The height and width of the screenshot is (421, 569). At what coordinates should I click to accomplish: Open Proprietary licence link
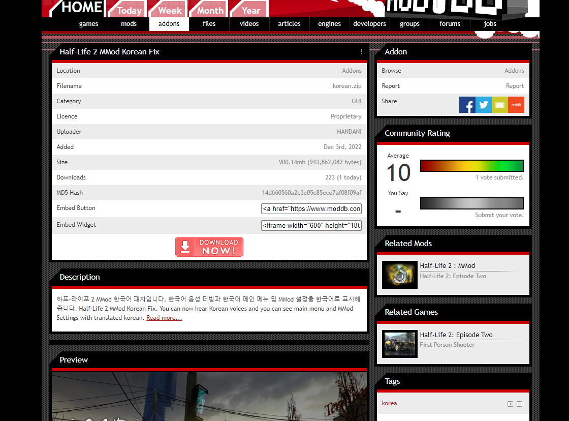coord(346,116)
